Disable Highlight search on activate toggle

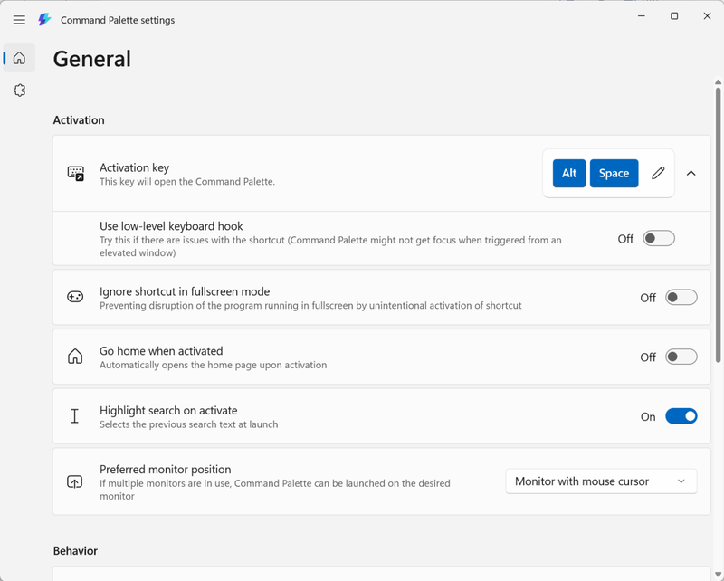681,416
